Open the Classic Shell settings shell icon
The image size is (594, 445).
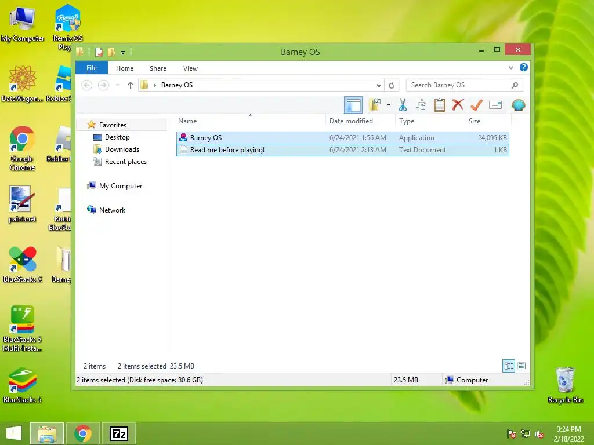518,105
